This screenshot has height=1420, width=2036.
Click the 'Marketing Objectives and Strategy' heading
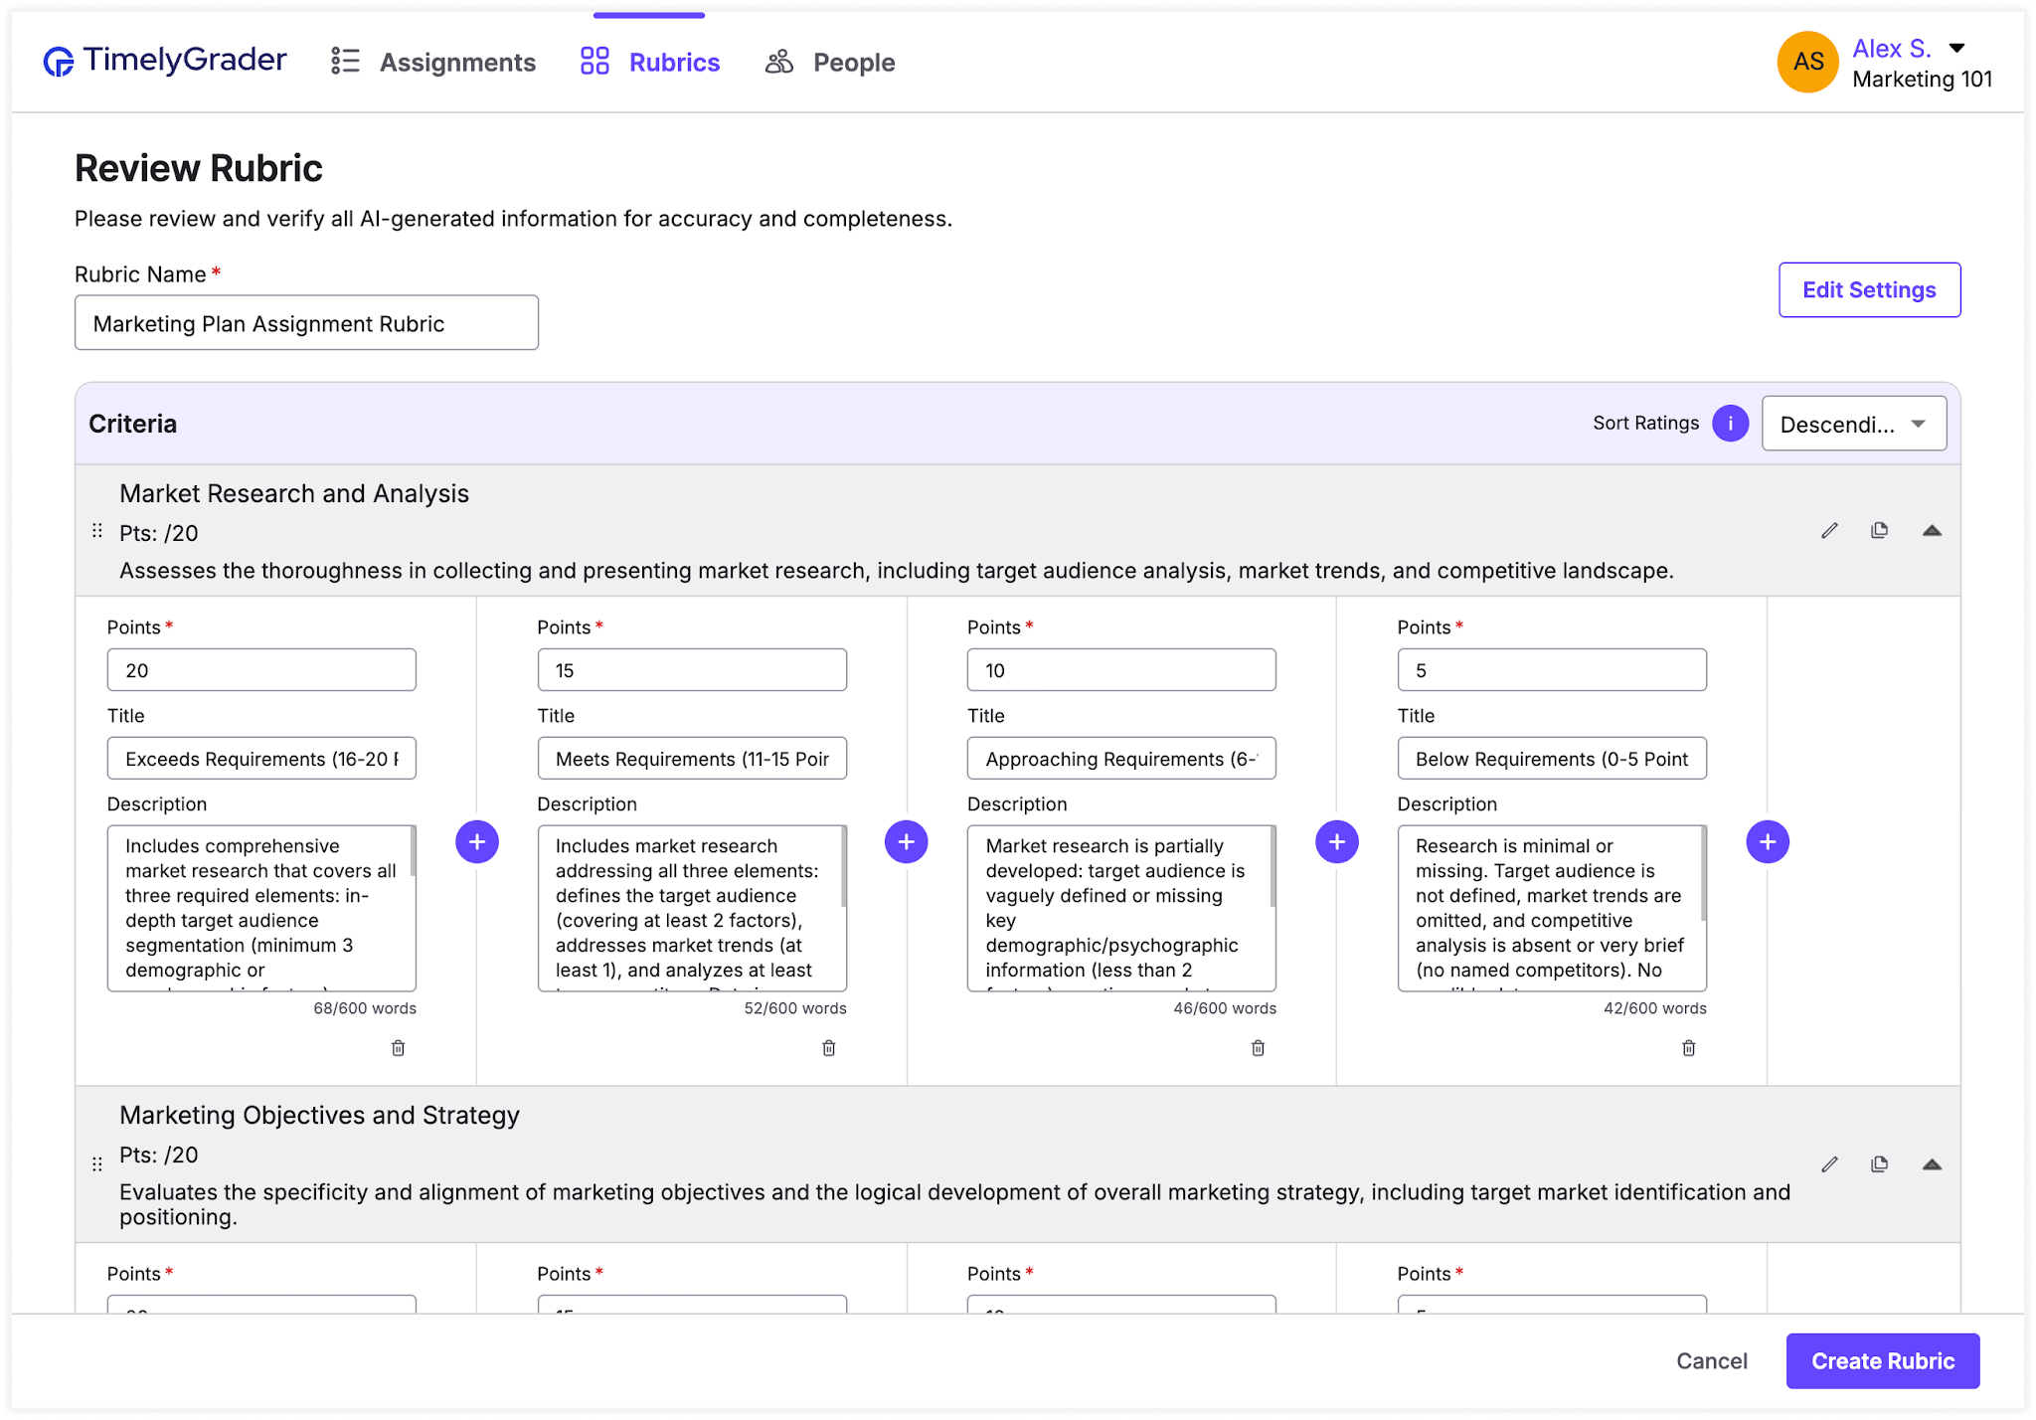tap(319, 1115)
